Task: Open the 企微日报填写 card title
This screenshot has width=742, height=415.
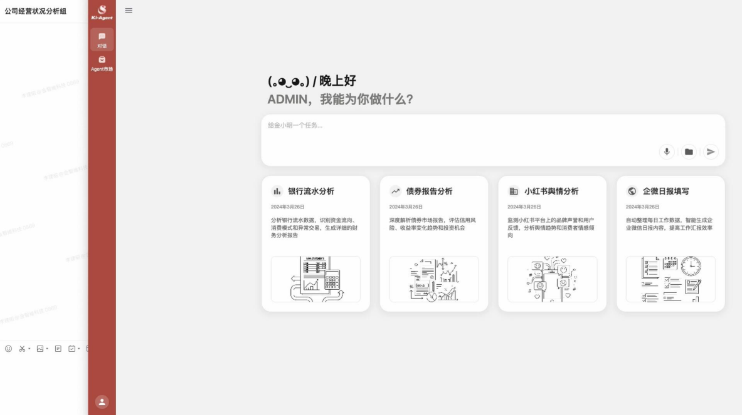Action: point(666,191)
